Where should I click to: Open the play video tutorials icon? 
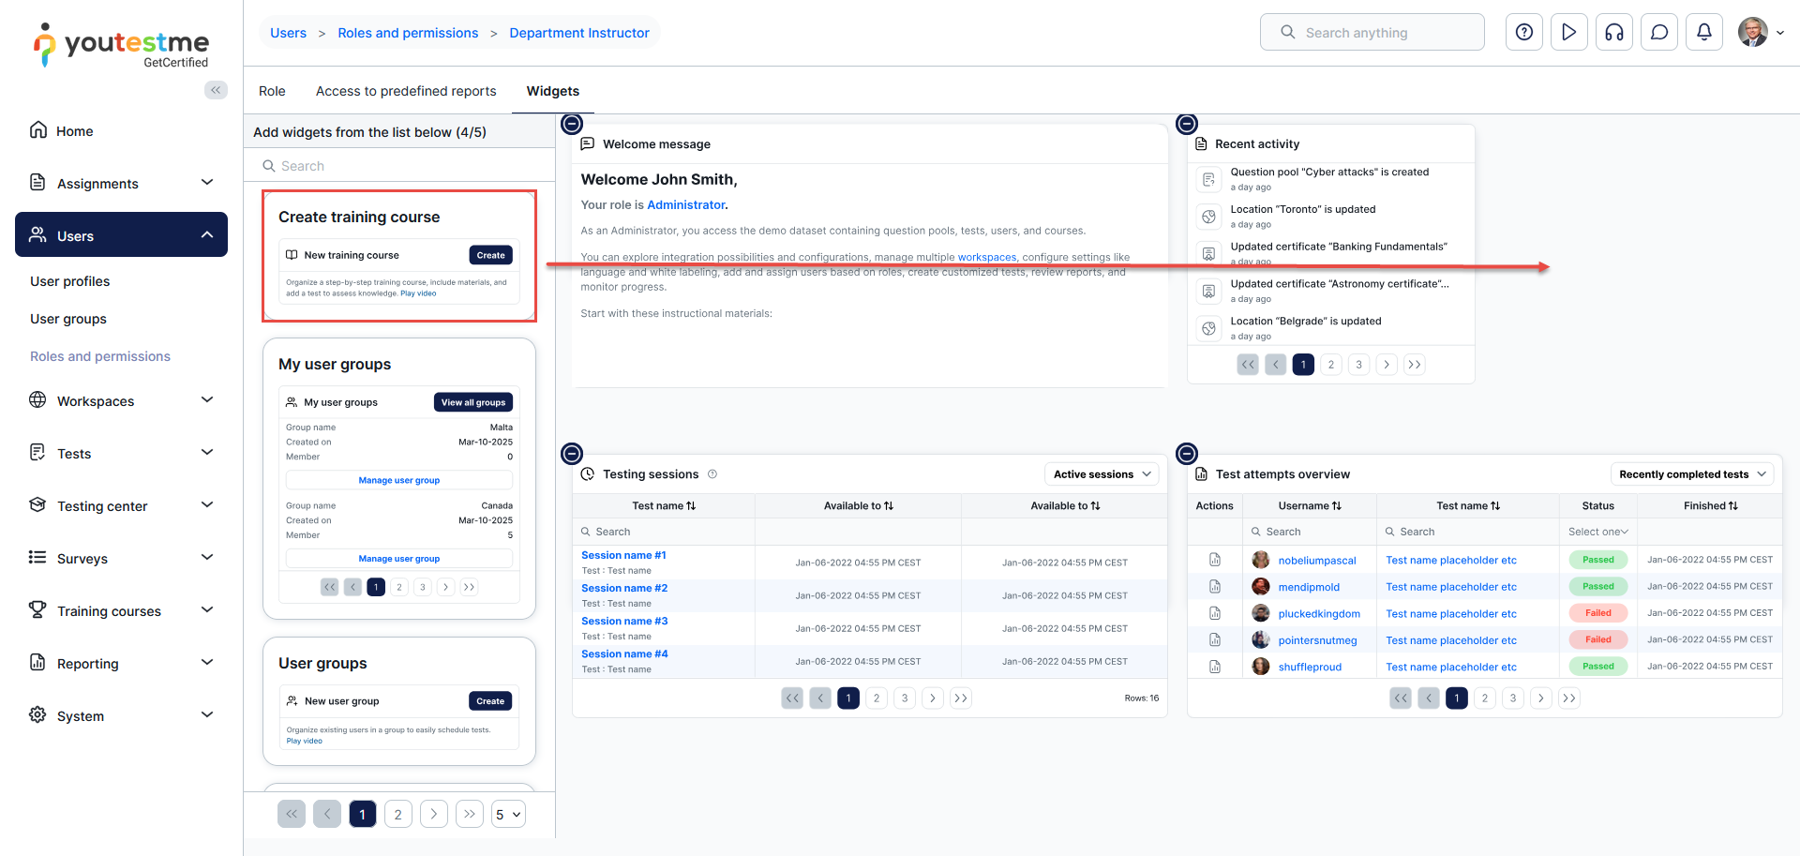(x=1568, y=33)
